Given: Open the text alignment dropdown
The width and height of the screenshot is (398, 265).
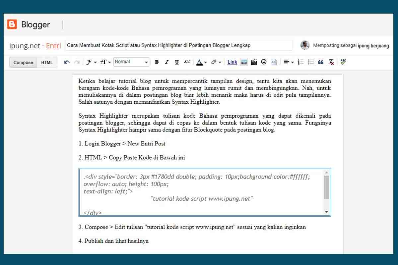Looking at the screenshot, I should (x=289, y=62).
